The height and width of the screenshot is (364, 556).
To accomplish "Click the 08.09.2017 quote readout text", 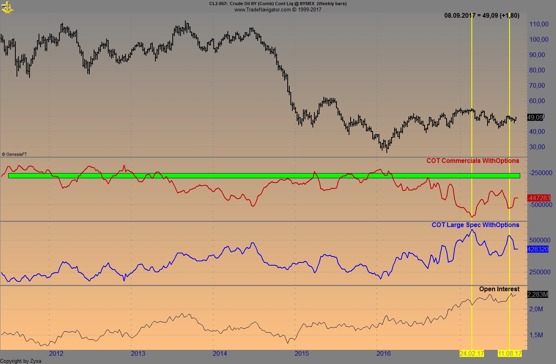I will click(481, 16).
